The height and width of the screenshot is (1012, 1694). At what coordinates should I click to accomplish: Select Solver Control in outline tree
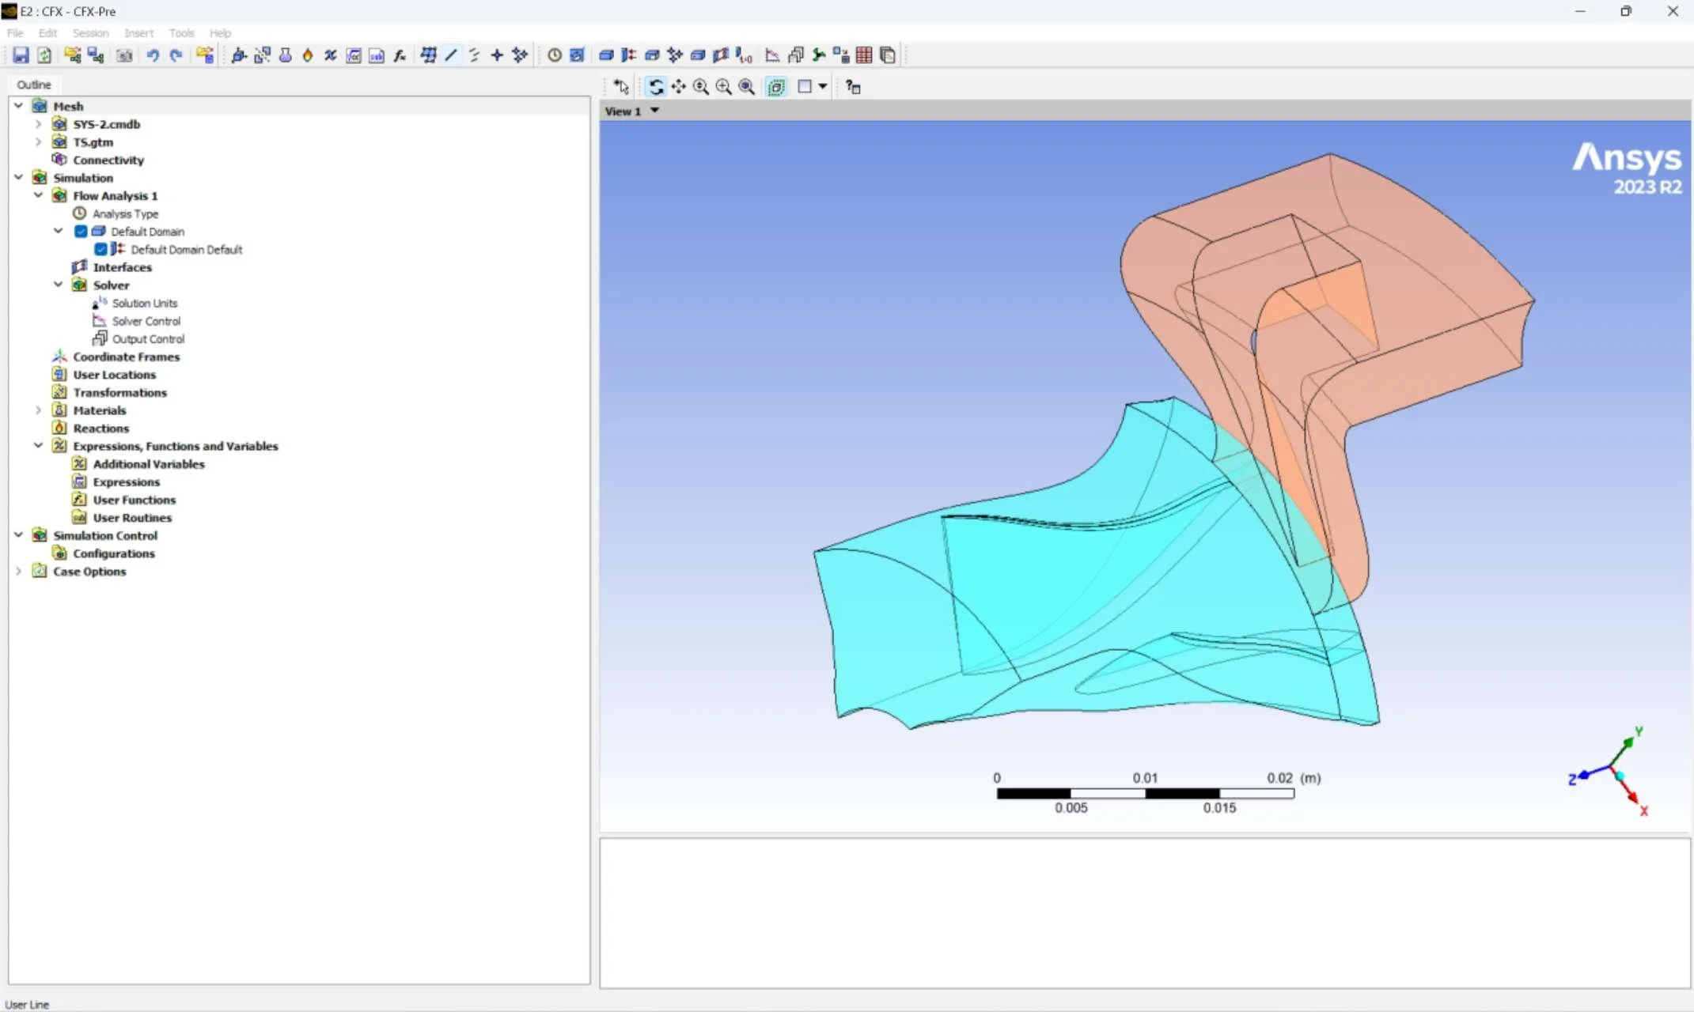tap(146, 321)
